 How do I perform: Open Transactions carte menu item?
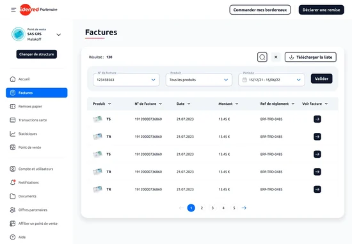(36, 120)
